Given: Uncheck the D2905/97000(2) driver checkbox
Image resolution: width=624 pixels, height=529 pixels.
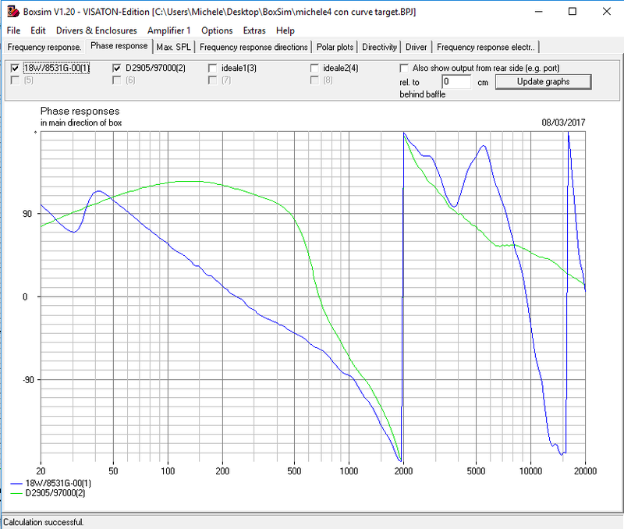Looking at the screenshot, I should [x=117, y=68].
